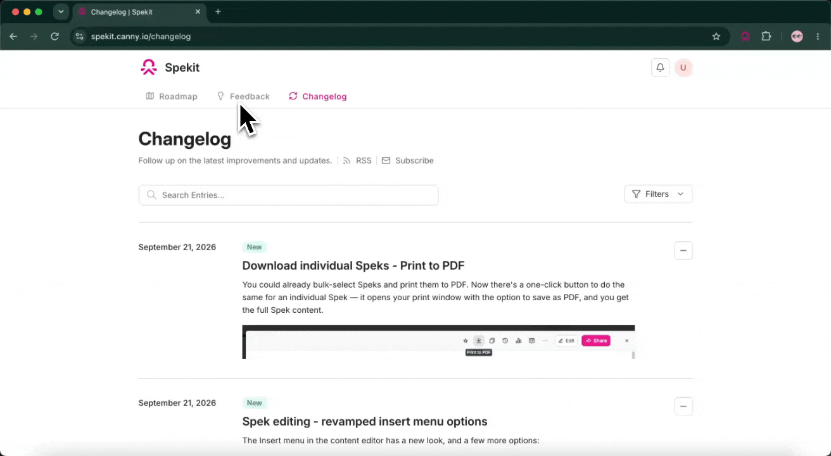Screen dimensions: 831x456
Task: Open the notifications bell
Action: pos(660,68)
